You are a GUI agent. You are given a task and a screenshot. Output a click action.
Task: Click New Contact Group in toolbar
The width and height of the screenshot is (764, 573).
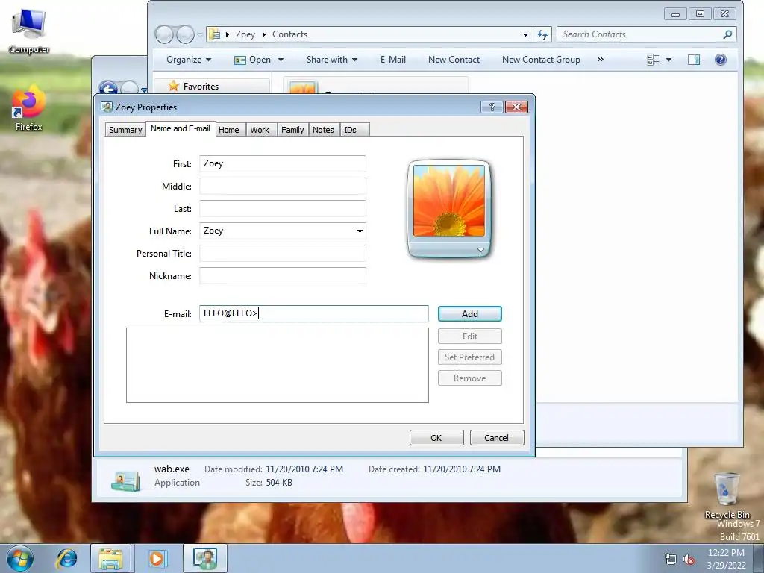(x=541, y=60)
